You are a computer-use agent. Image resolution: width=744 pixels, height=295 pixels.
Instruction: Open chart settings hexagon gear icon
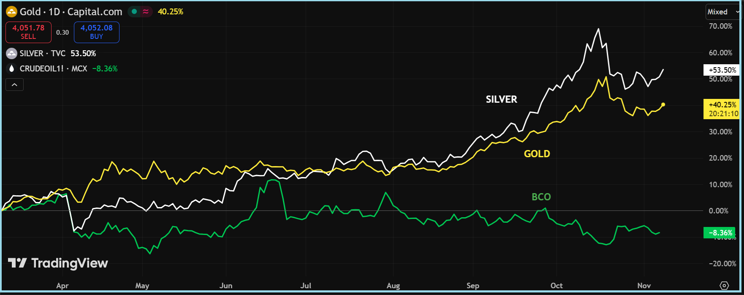pyautogui.click(x=724, y=285)
